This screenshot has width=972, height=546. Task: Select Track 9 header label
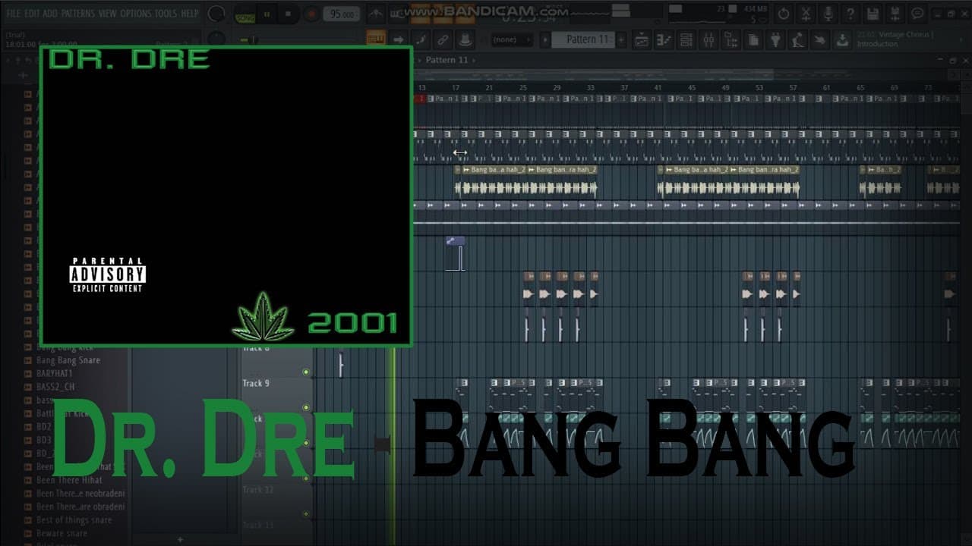(x=256, y=383)
